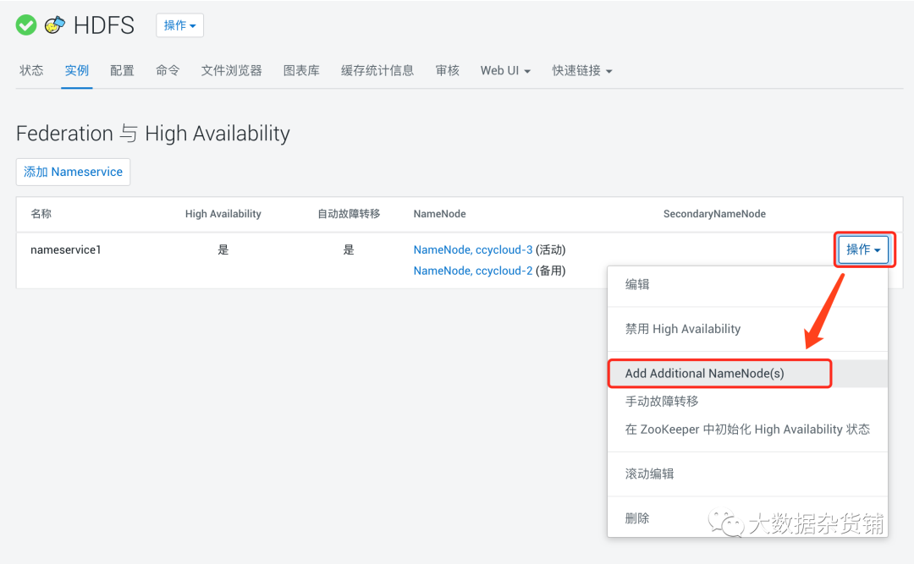Image resolution: width=914 pixels, height=564 pixels.
Task: Select 禁用 High Availability menu entry
Action: (747, 329)
